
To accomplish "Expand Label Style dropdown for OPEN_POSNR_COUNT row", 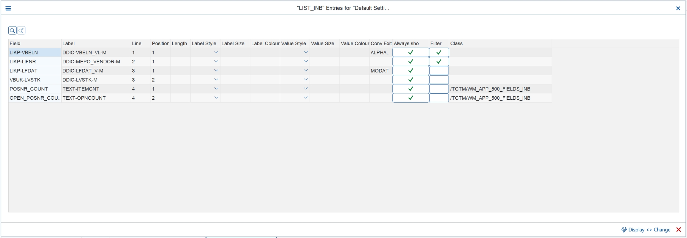I will pos(216,98).
